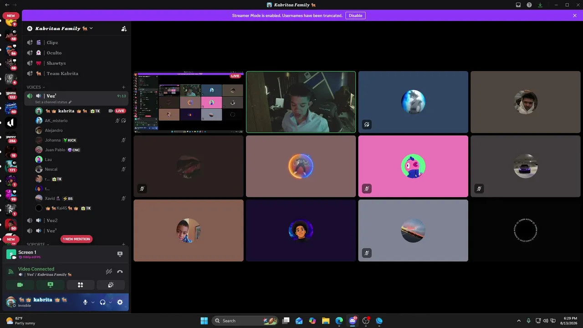Open the black-and-white logo server icon

click(10, 123)
